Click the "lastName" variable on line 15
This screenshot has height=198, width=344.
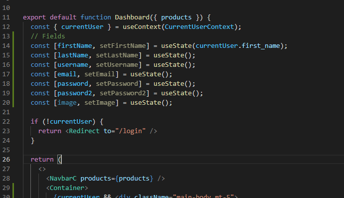(73, 55)
